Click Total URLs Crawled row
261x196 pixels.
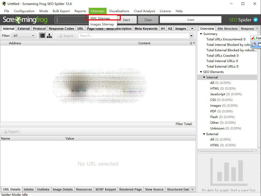point(222,55)
